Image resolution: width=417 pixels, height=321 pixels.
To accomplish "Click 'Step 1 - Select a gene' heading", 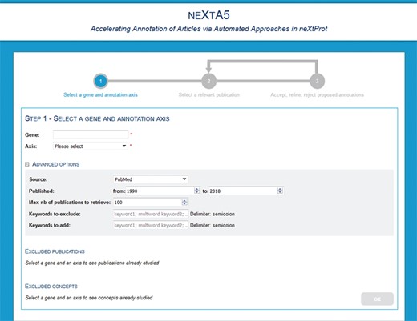I will (x=97, y=118).
